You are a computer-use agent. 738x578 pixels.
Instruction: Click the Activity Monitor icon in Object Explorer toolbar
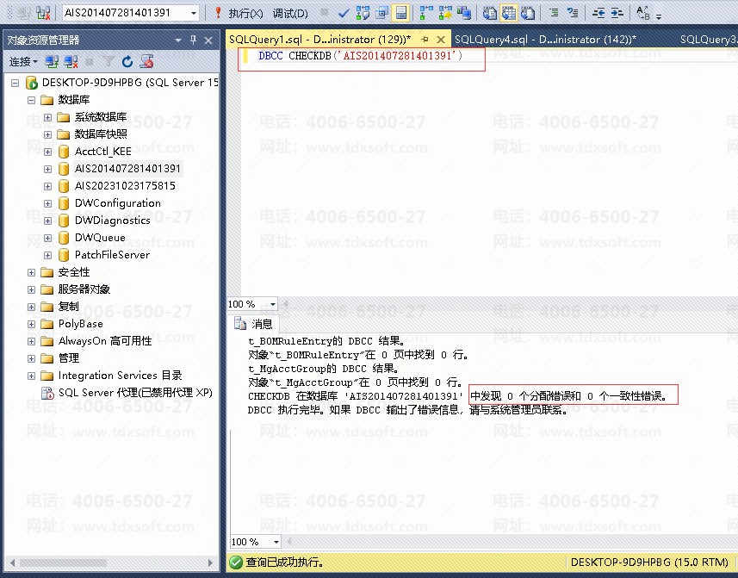147,61
